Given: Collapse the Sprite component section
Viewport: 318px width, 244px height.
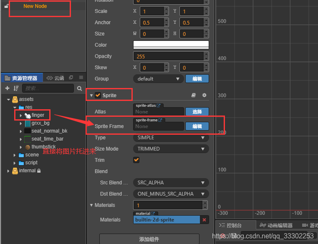Looking at the screenshot, I should 91,95.
